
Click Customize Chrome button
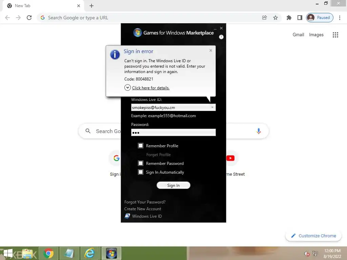pos(313,236)
